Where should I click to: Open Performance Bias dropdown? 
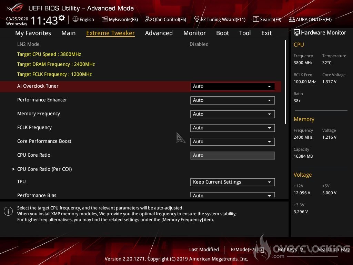coord(232,195)
